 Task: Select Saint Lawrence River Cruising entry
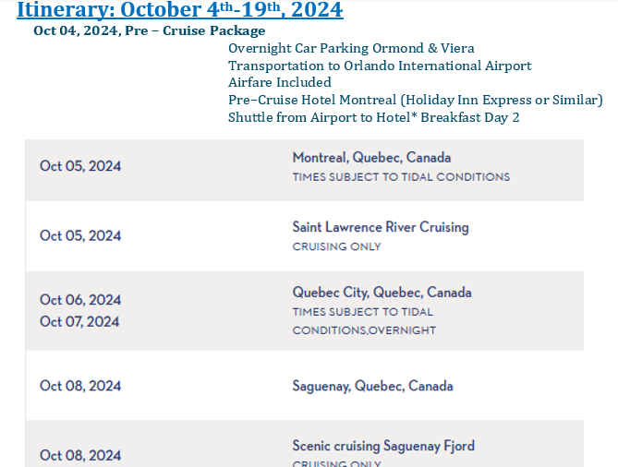pos(381,227)
